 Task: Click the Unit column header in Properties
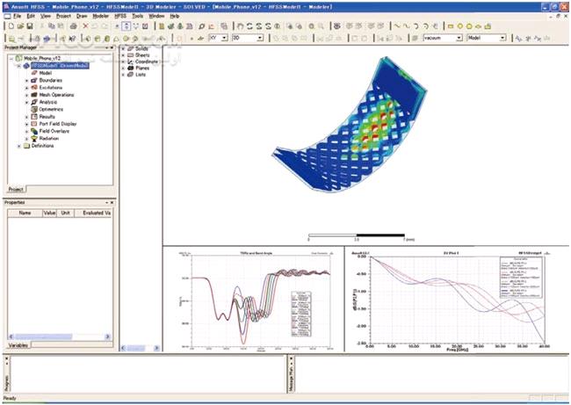pos(65,213)
